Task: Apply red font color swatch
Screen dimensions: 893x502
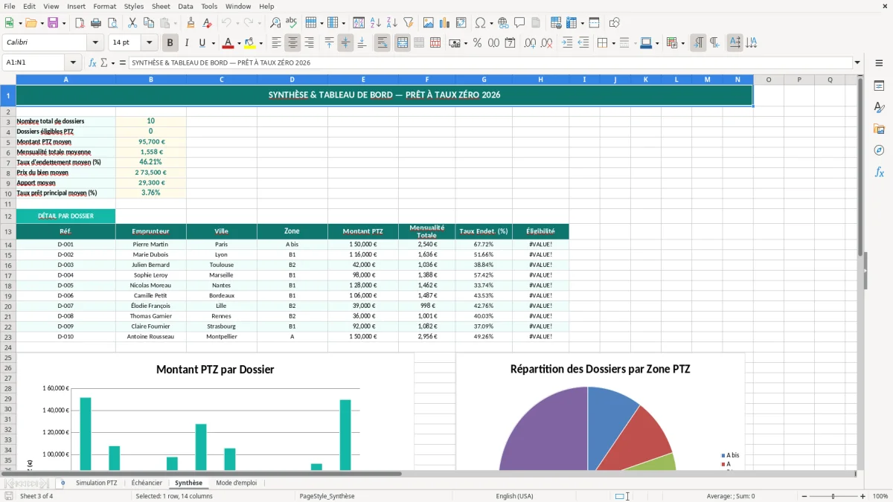Action: [228, 43]
